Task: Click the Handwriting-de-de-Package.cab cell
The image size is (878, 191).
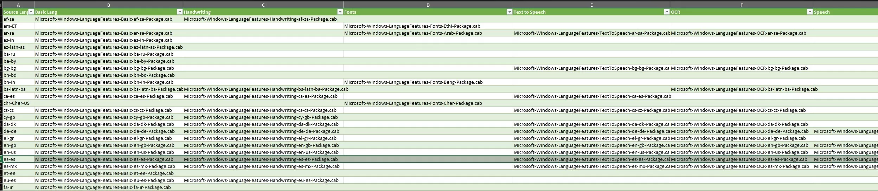Action: 263,131
